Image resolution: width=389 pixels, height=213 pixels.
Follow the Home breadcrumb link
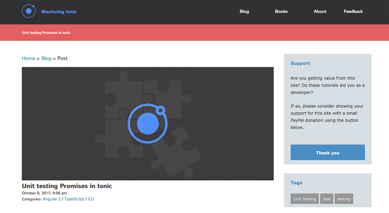pos(28,58)
